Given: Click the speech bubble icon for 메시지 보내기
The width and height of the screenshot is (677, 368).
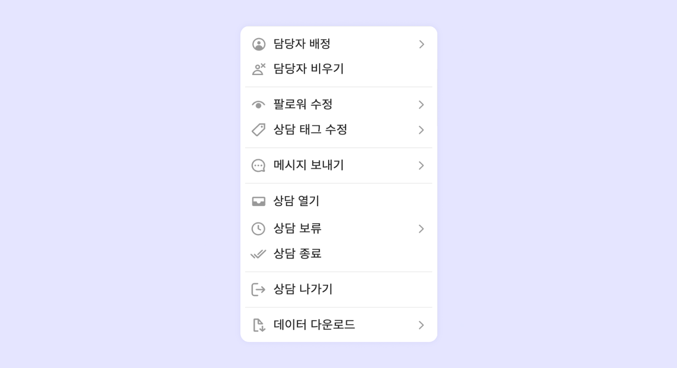Looking at the screenshot, I should 259,165.
